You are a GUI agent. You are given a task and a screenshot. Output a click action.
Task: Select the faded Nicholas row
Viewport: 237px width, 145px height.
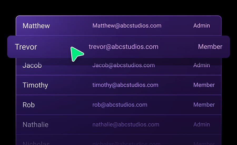[x=118, y=140]
